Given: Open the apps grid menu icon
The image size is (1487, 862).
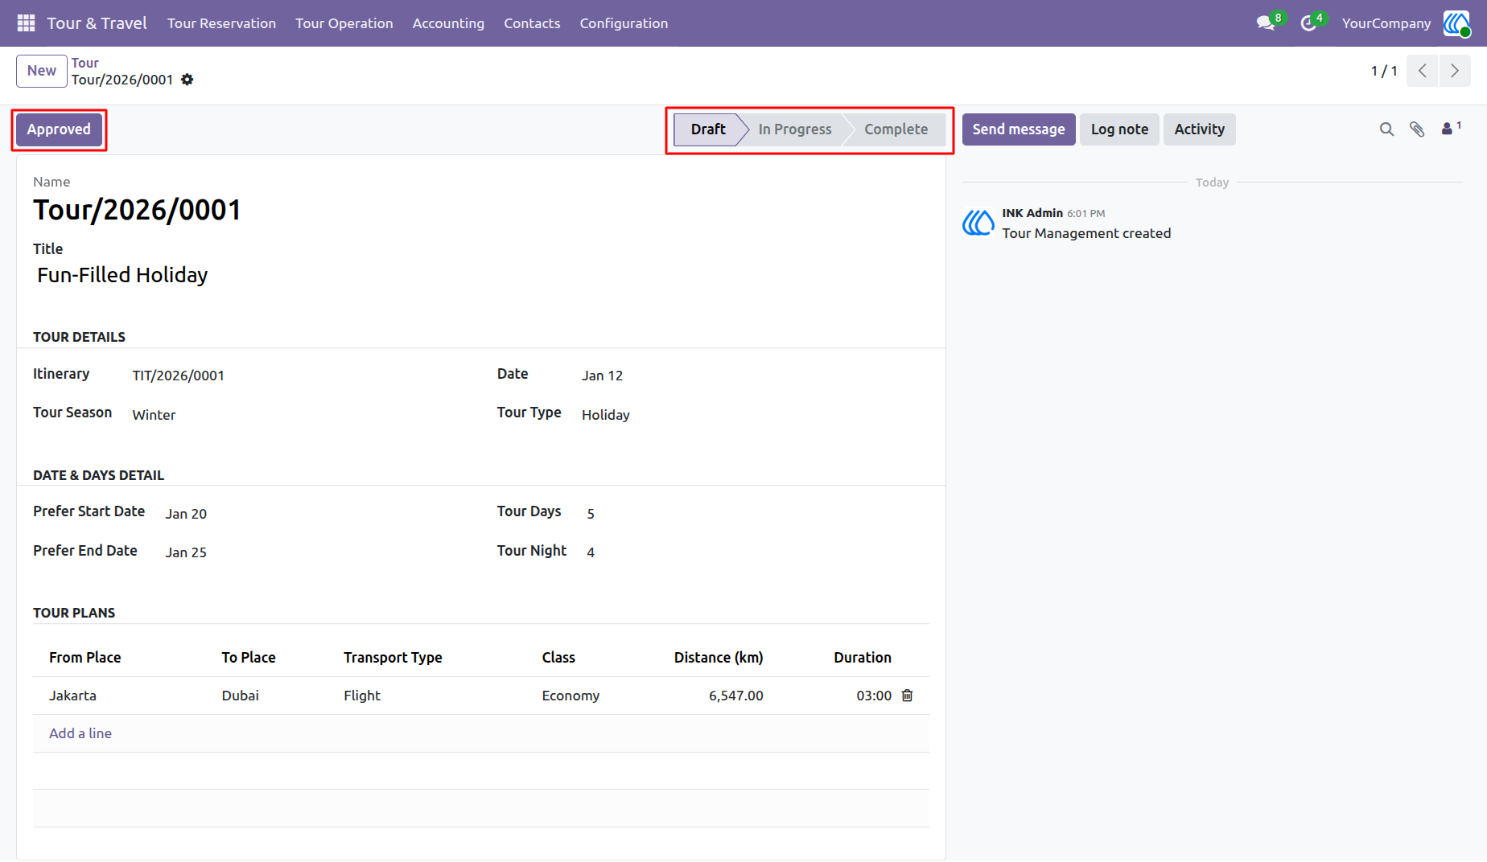Looking at the screenshot, I should coord(26,23).
